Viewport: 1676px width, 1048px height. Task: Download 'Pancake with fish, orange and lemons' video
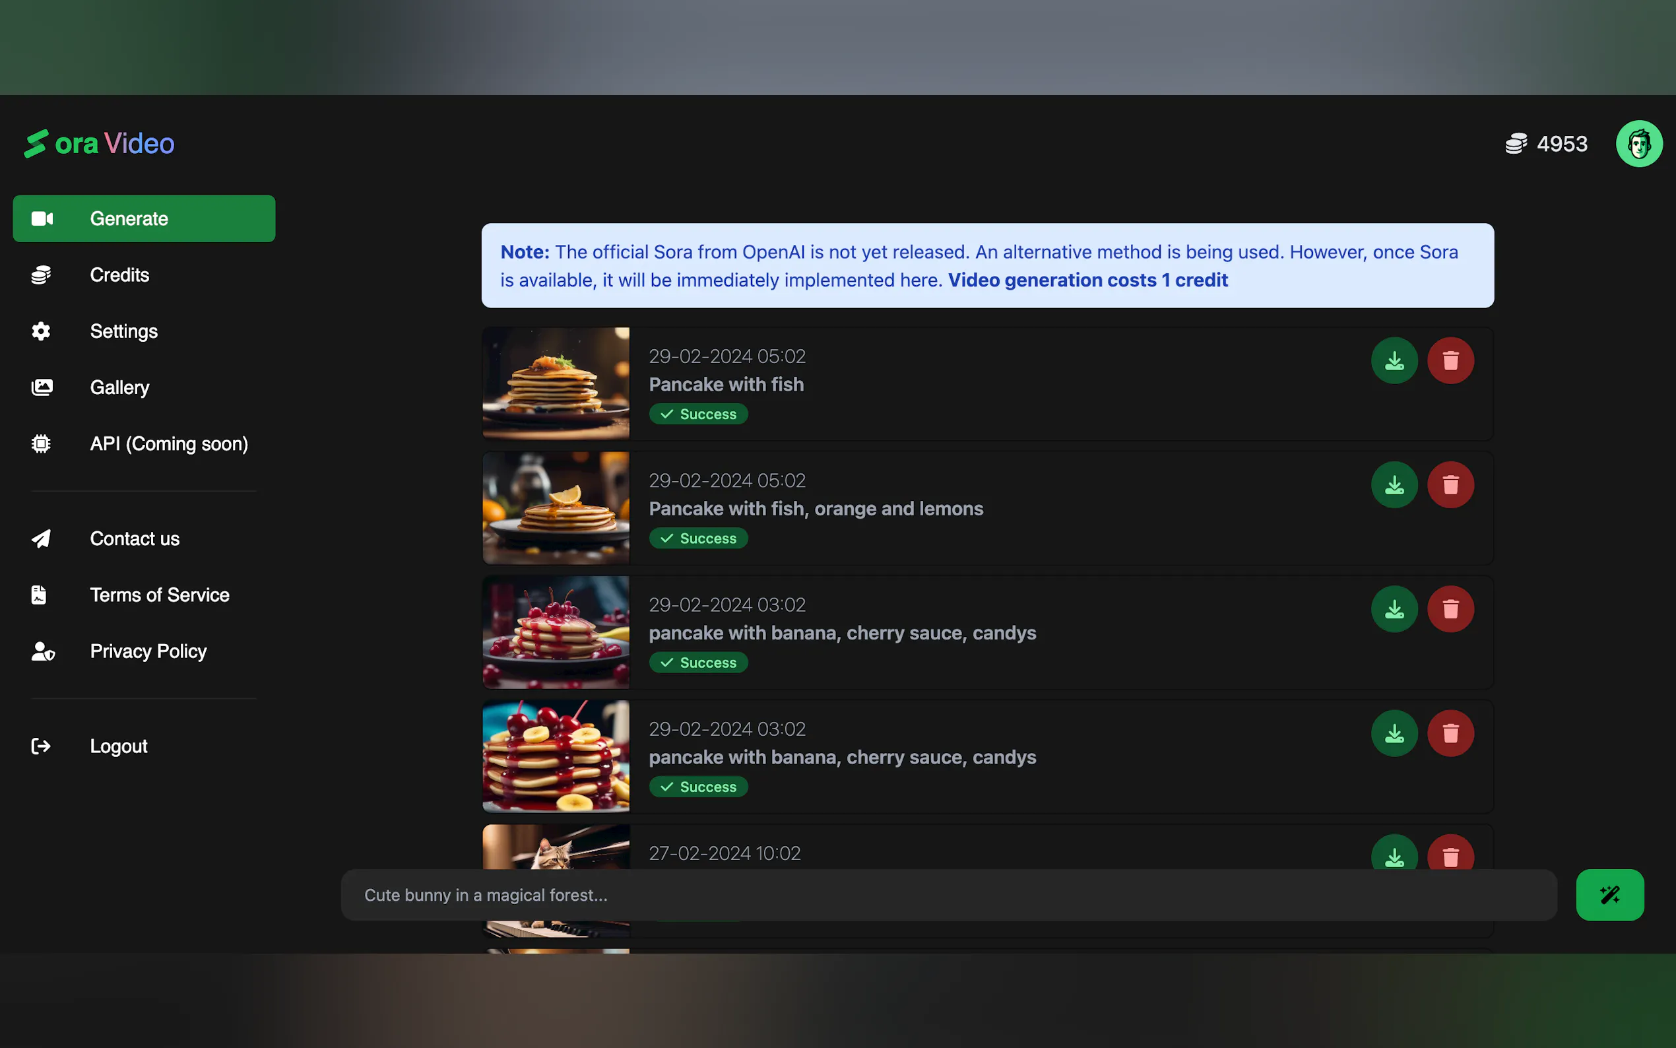pyautogui.click(x=1394, y=484)
